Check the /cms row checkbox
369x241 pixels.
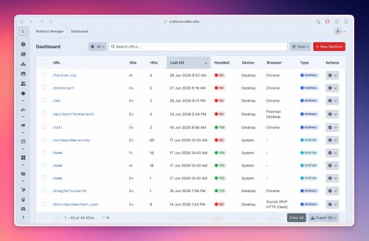(44, 100)
